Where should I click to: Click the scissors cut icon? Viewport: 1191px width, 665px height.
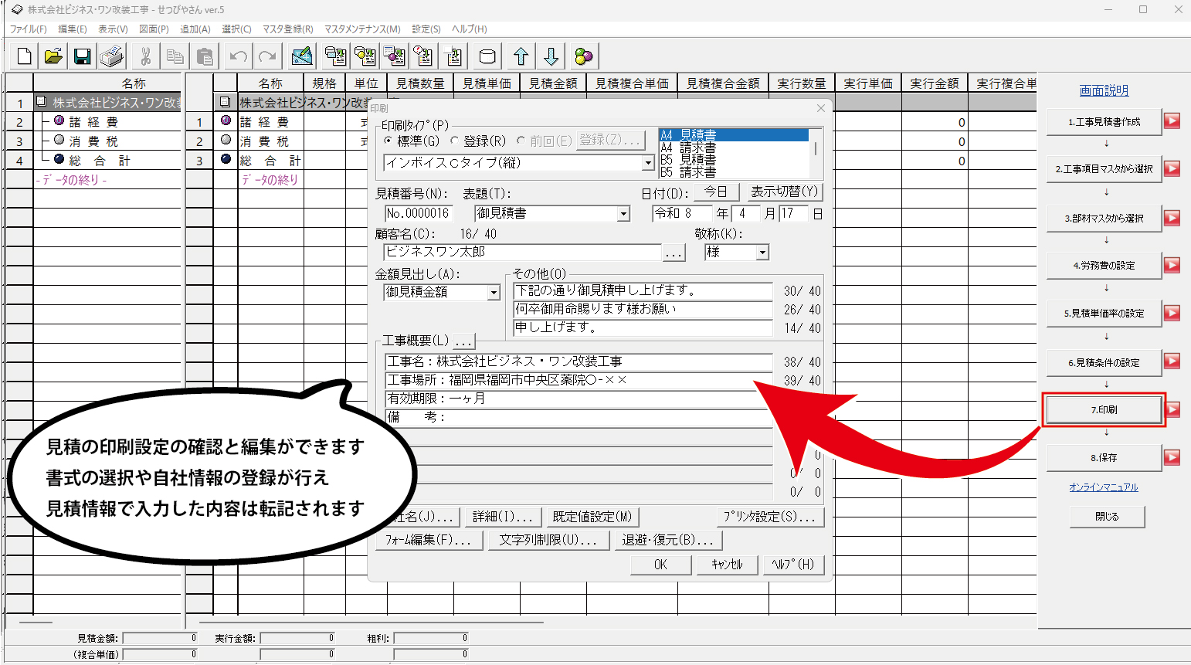(145, 56)
